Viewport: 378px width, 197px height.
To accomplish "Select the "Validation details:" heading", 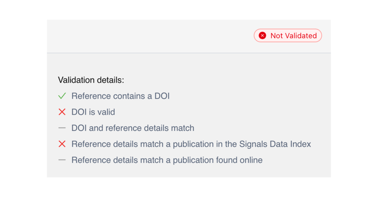I will coord(91,80).
